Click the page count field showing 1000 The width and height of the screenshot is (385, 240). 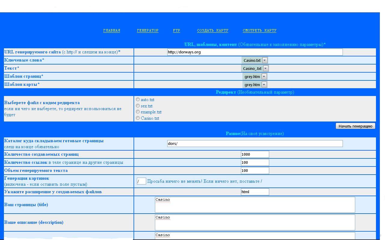click(255, 154)
